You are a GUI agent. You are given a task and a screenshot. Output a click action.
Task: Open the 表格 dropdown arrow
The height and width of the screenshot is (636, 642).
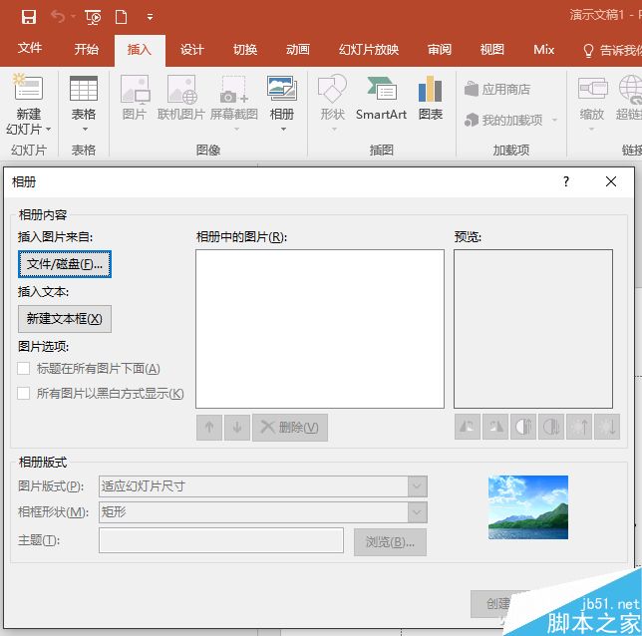85,130
